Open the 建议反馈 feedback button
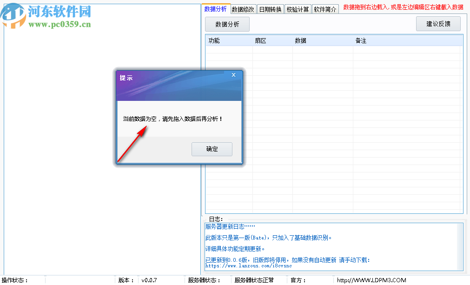470x285 pixels. coord(438,23)
